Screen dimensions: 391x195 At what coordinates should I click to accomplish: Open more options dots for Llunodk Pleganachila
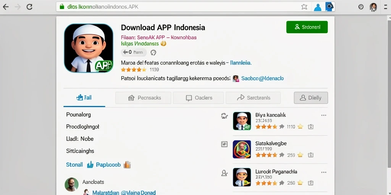324,172
